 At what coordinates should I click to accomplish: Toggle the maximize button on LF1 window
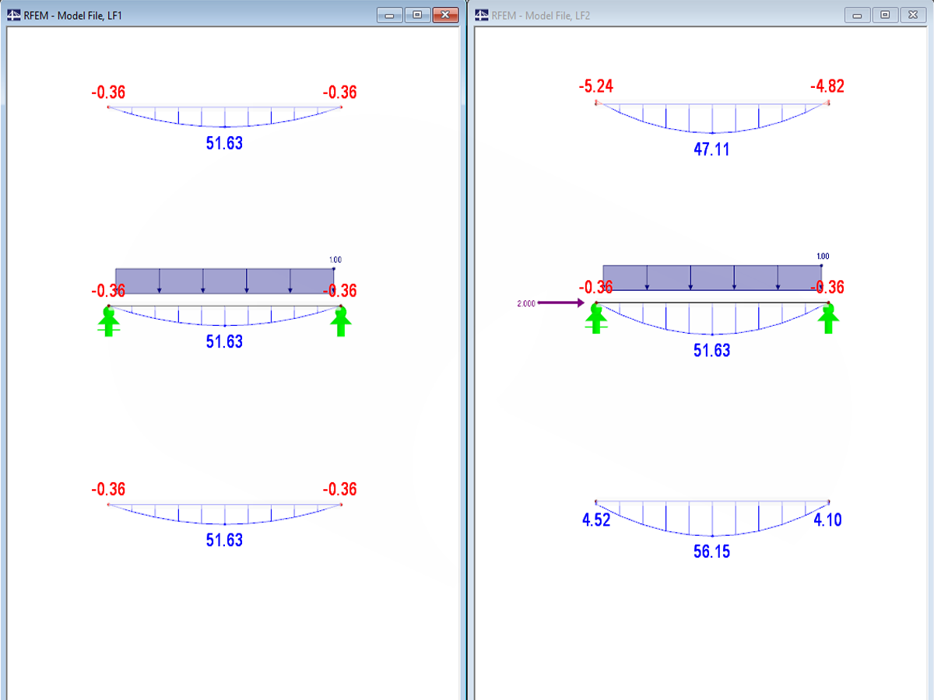417,14
